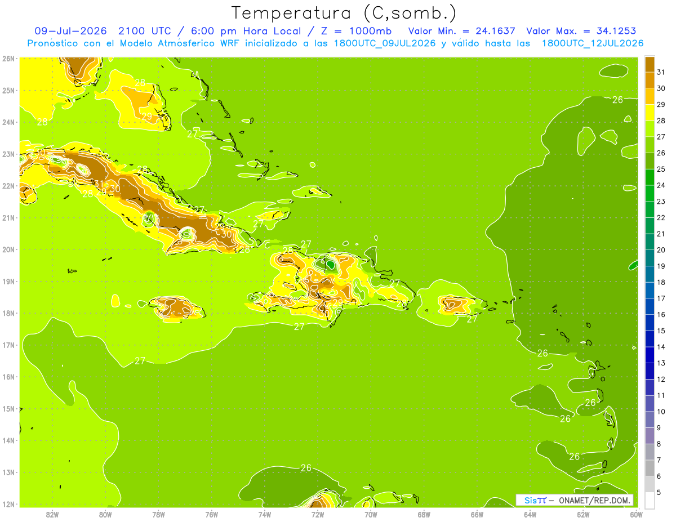
Task: Click latitude axis label '18N'
Action: (x=8, y=313)
